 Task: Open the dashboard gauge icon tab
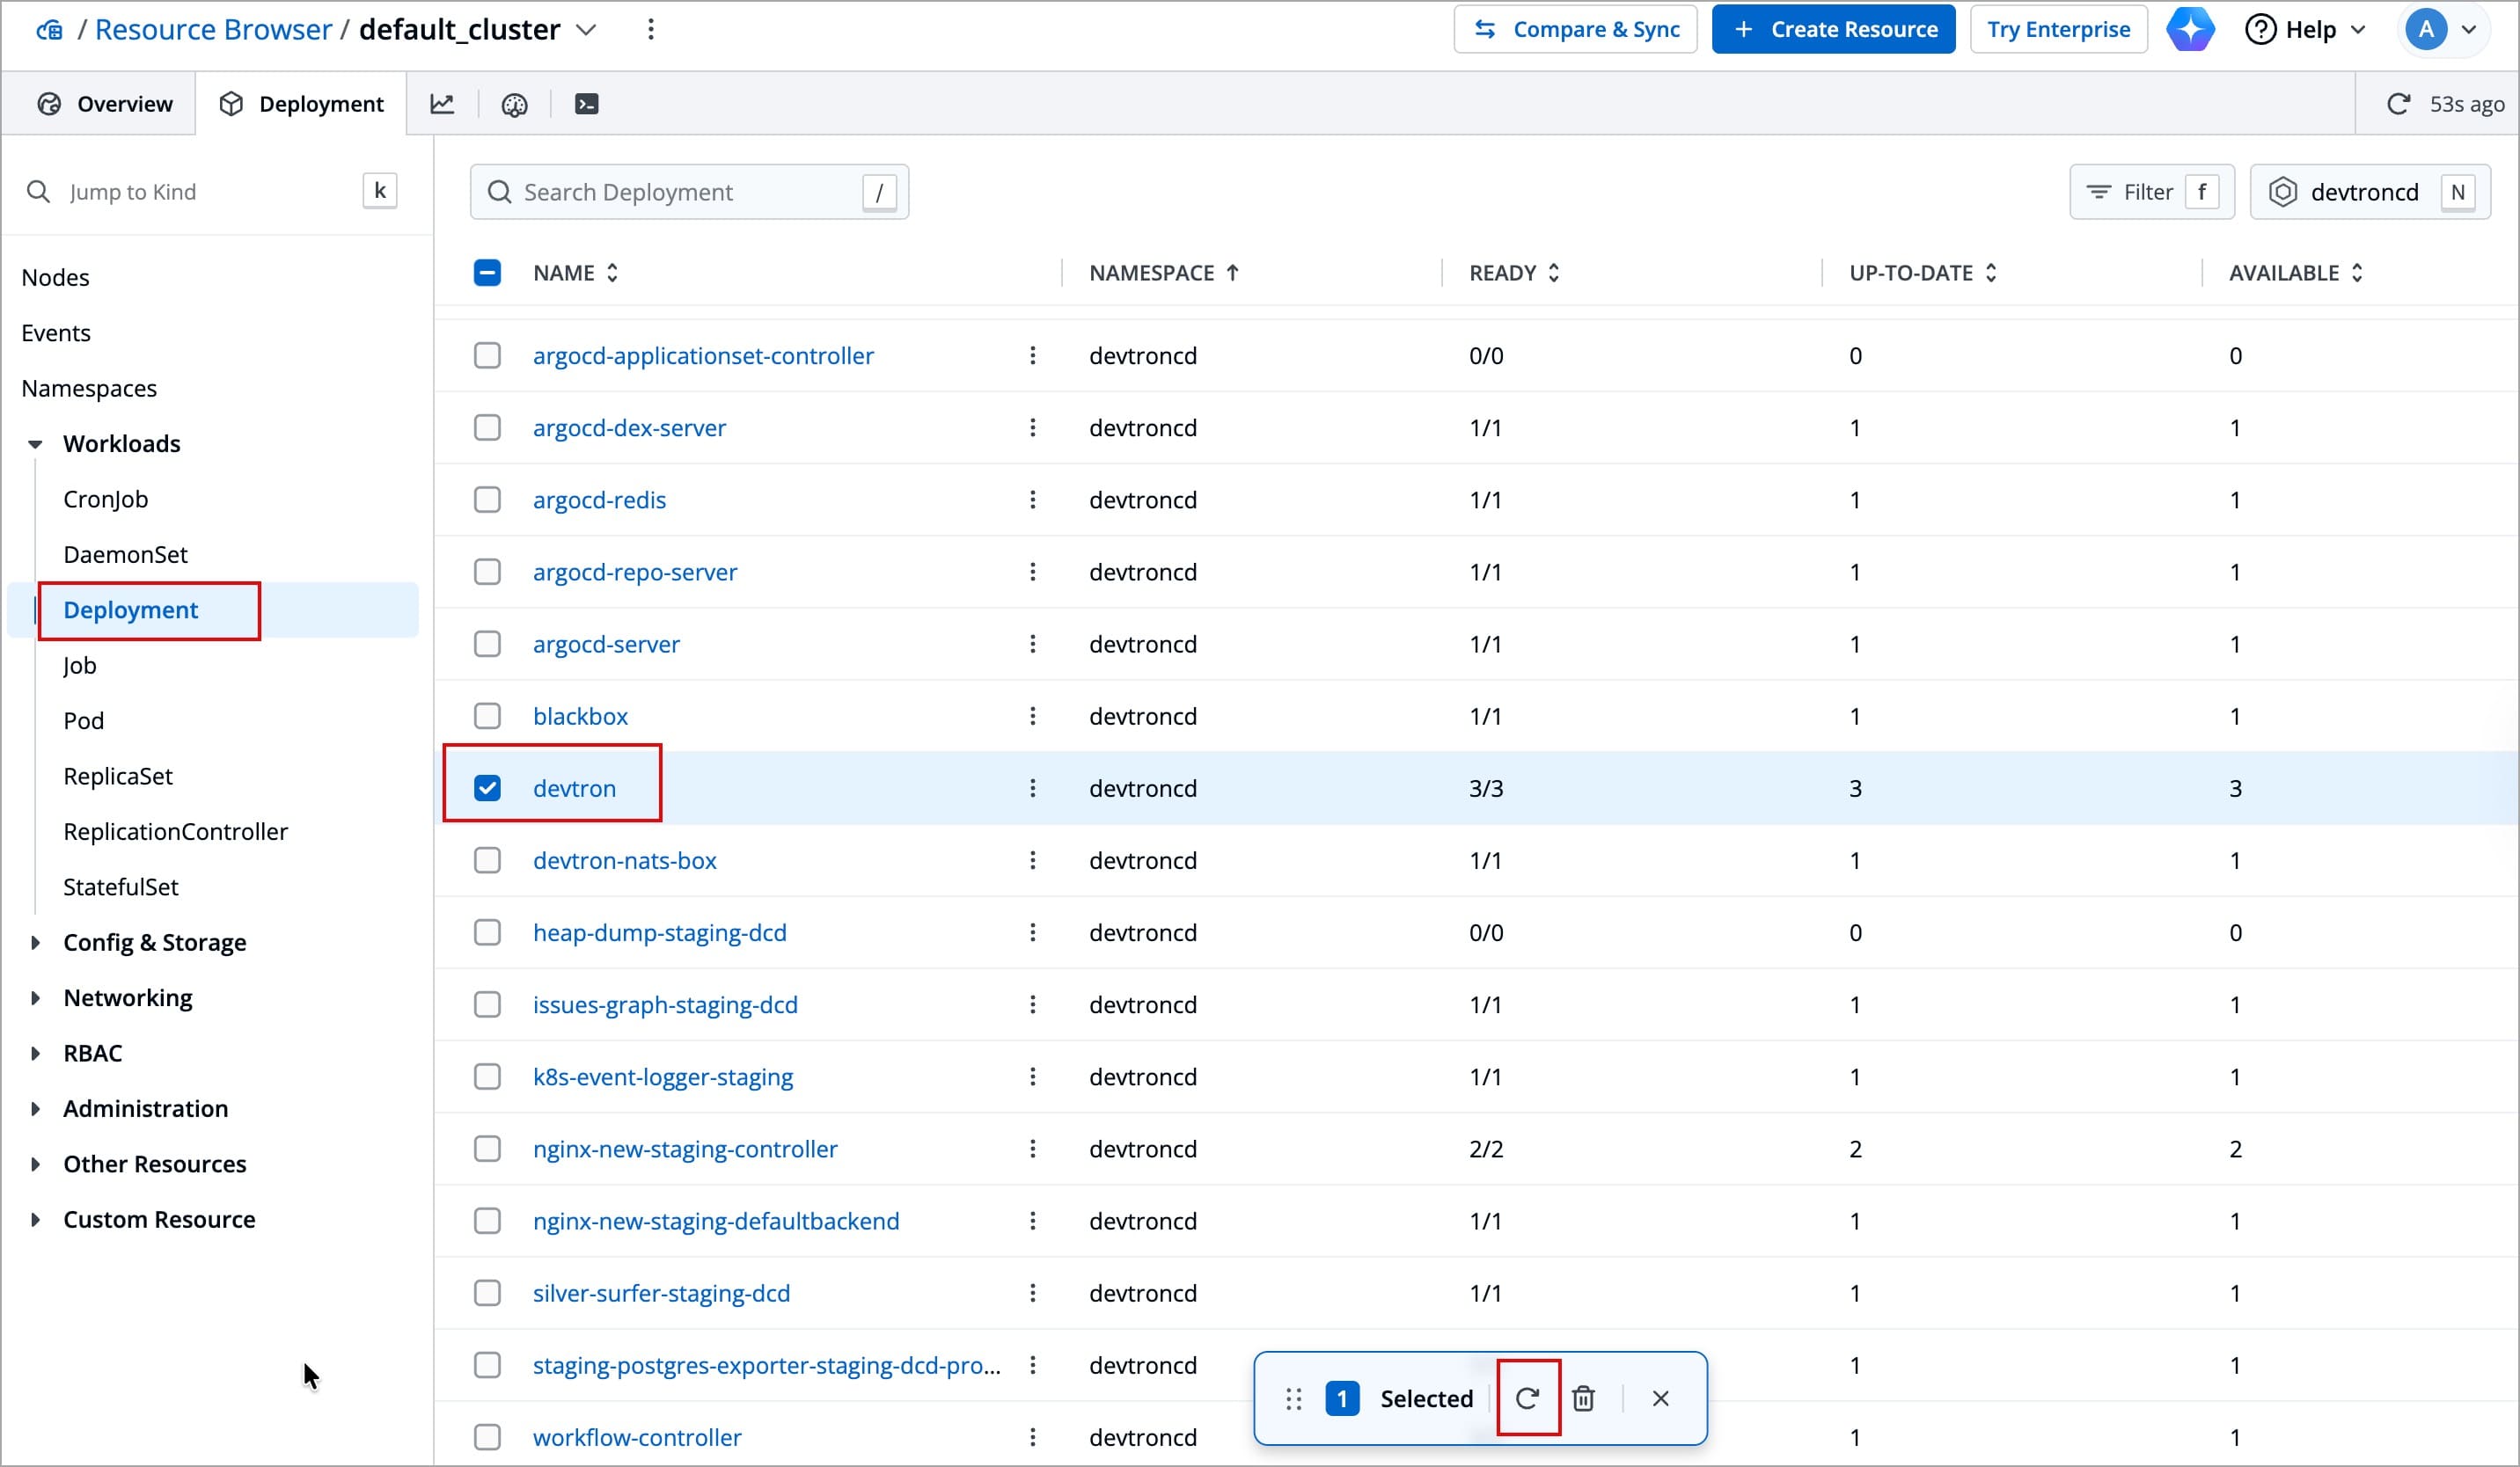(514, 104)
